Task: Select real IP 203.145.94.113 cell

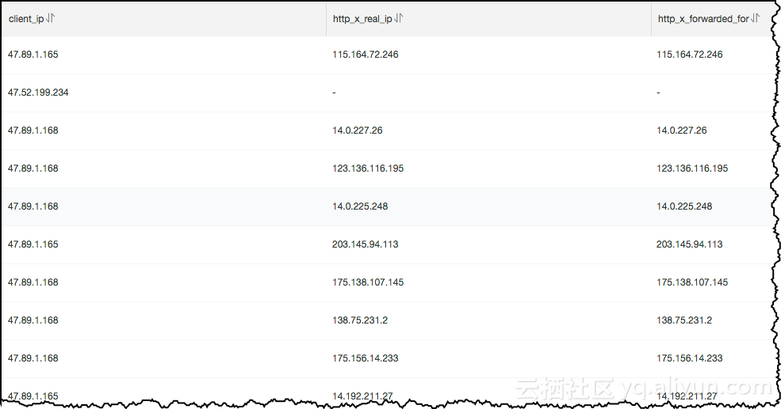Action: (x=366, y=244)
